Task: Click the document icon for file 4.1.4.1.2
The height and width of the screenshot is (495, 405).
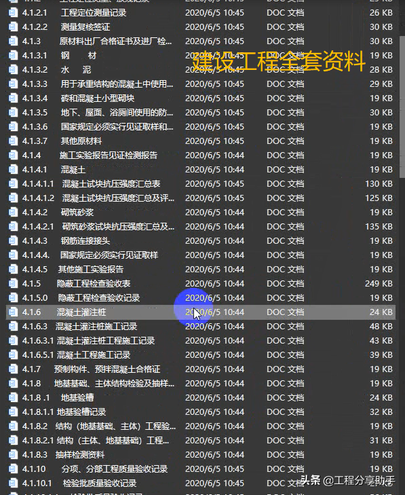Action: pyautogui.click(x=13, y=198)
